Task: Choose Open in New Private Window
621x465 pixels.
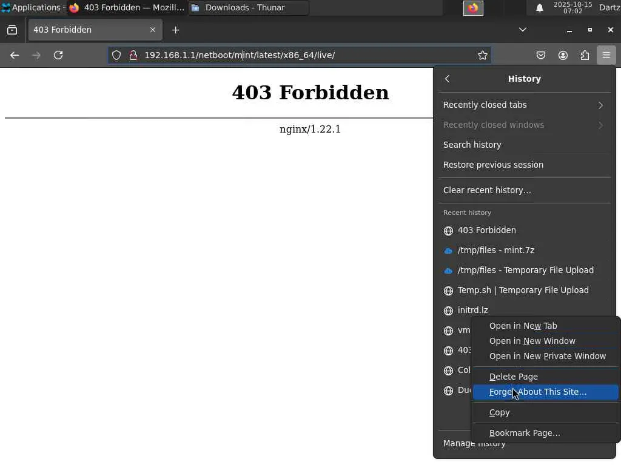Action: [545, 356]
